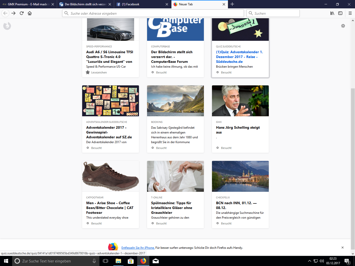Click the vertical scrollbar thumb
355x266 pixels.
(353, 169)
